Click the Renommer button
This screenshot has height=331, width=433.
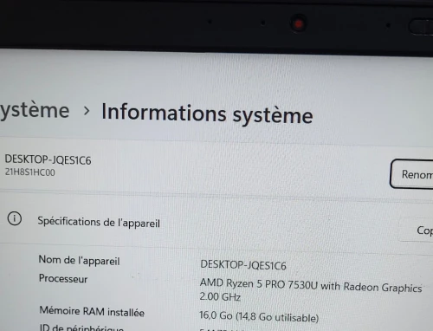pyautogui.click(x=411, y=174)
